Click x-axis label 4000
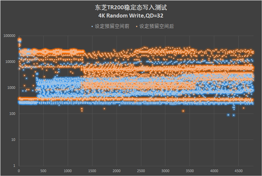This screenshot has height=176, width=262. coord(214,171)
